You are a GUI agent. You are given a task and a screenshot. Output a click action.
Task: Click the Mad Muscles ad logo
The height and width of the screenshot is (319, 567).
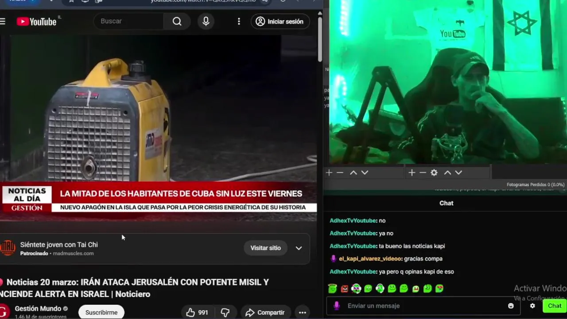tap(8, 248)
